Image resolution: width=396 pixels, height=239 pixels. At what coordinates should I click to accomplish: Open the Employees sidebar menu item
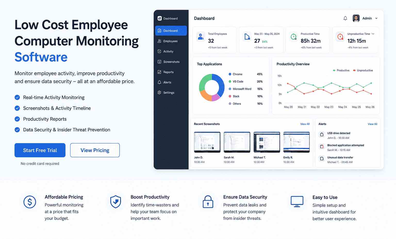point(171,41)
